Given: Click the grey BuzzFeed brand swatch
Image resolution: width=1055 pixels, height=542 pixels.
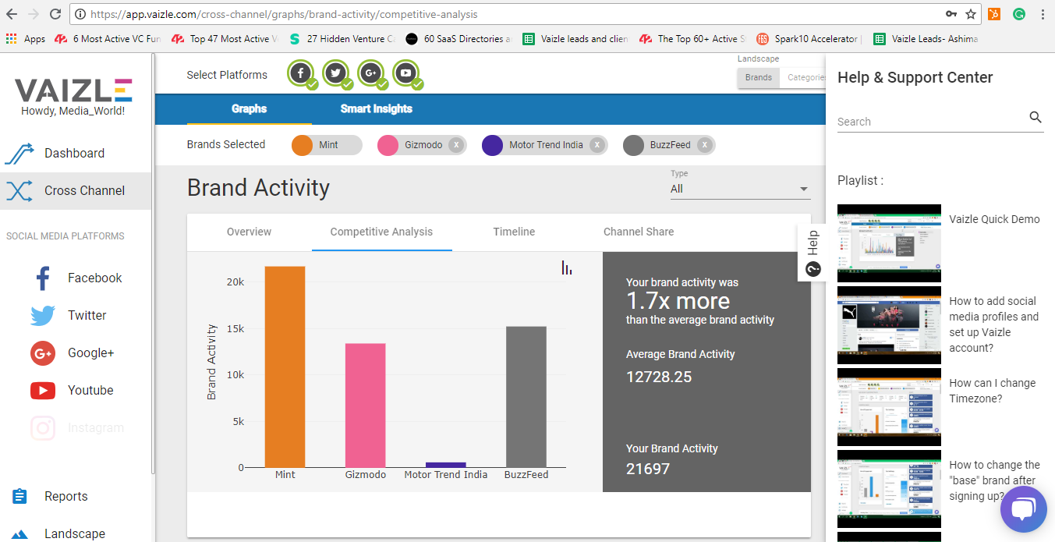Looking at the screenshot, I should tap(633, 145).
